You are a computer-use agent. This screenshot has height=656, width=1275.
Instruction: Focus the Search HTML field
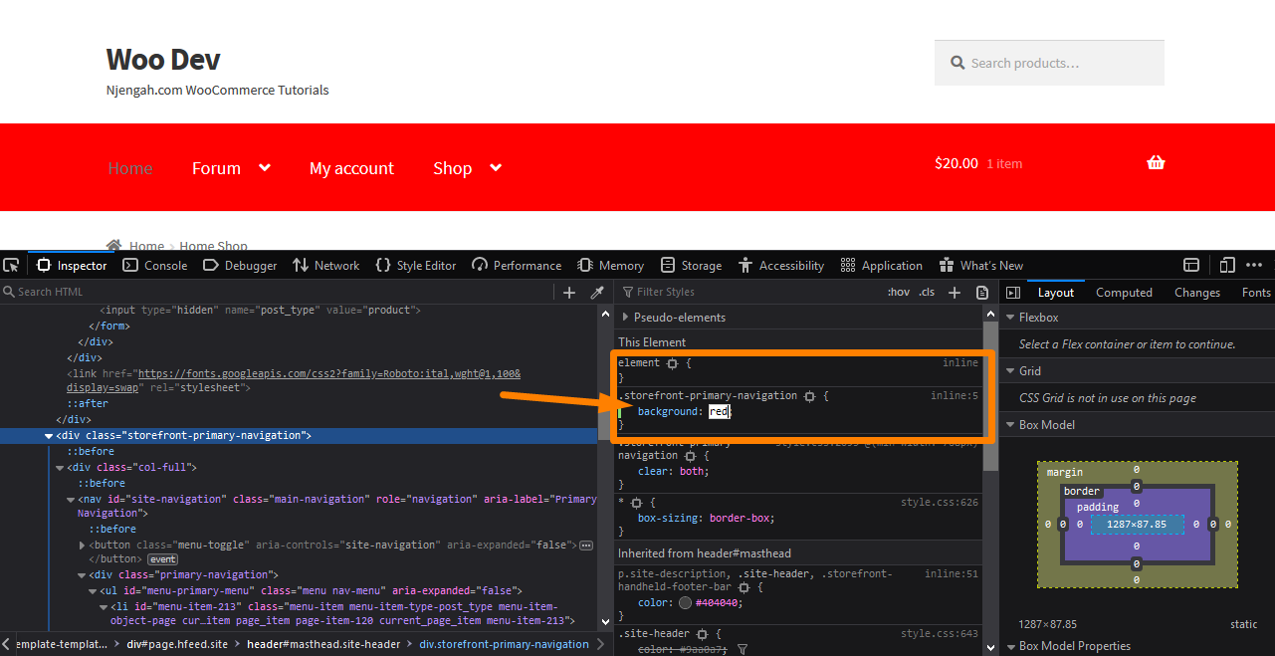click(279, 292)
